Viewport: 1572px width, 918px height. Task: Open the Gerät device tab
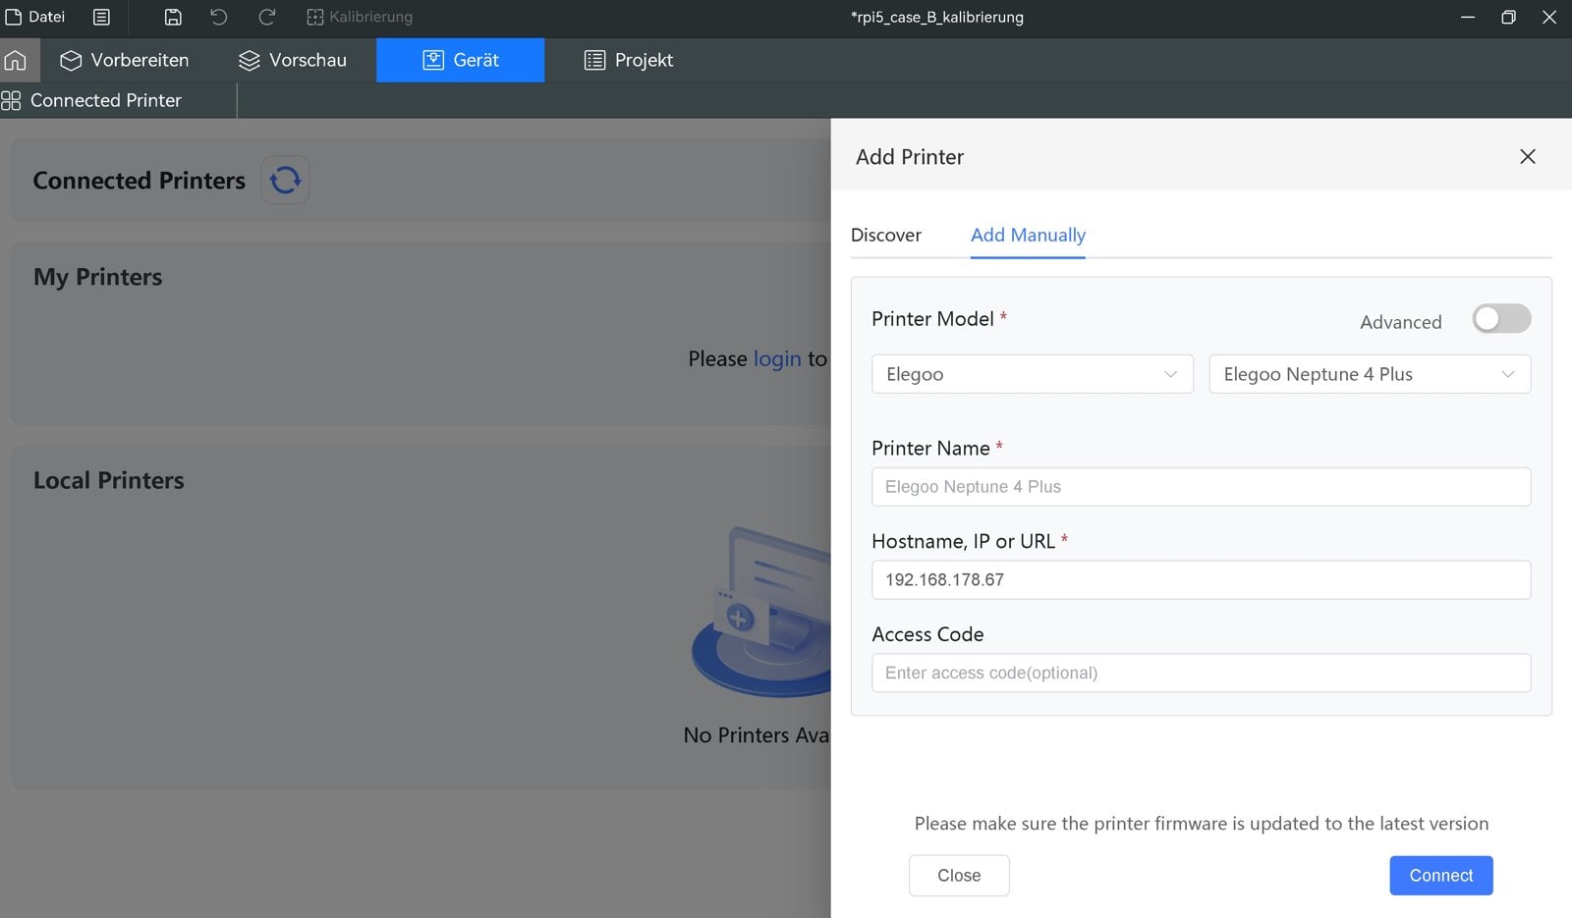[x=460, y=60]
